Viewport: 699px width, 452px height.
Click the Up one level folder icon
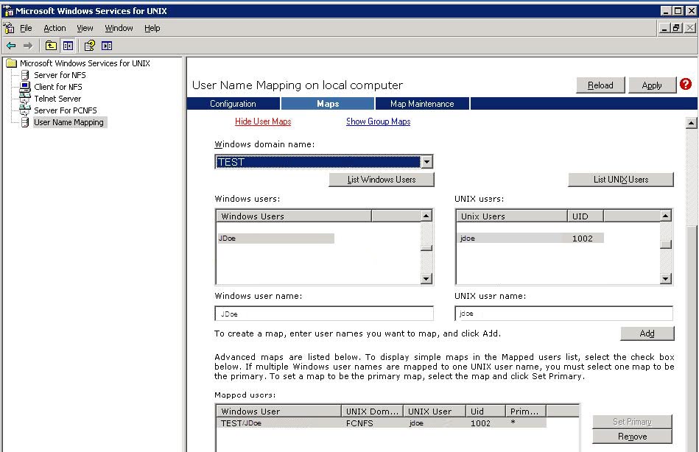tap(51, 46)
